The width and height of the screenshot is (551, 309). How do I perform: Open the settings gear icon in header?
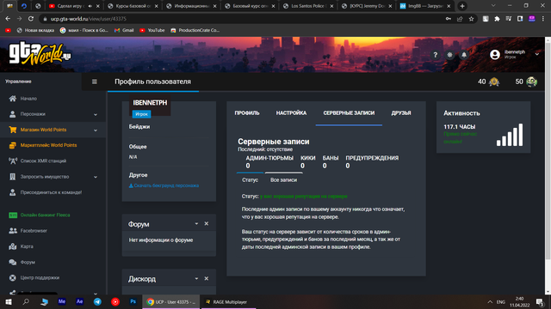(x=449, y=55)
